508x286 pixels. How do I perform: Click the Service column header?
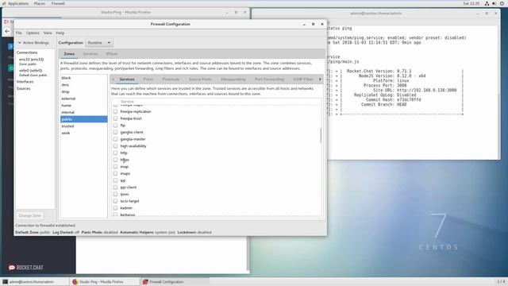point(127,102)
